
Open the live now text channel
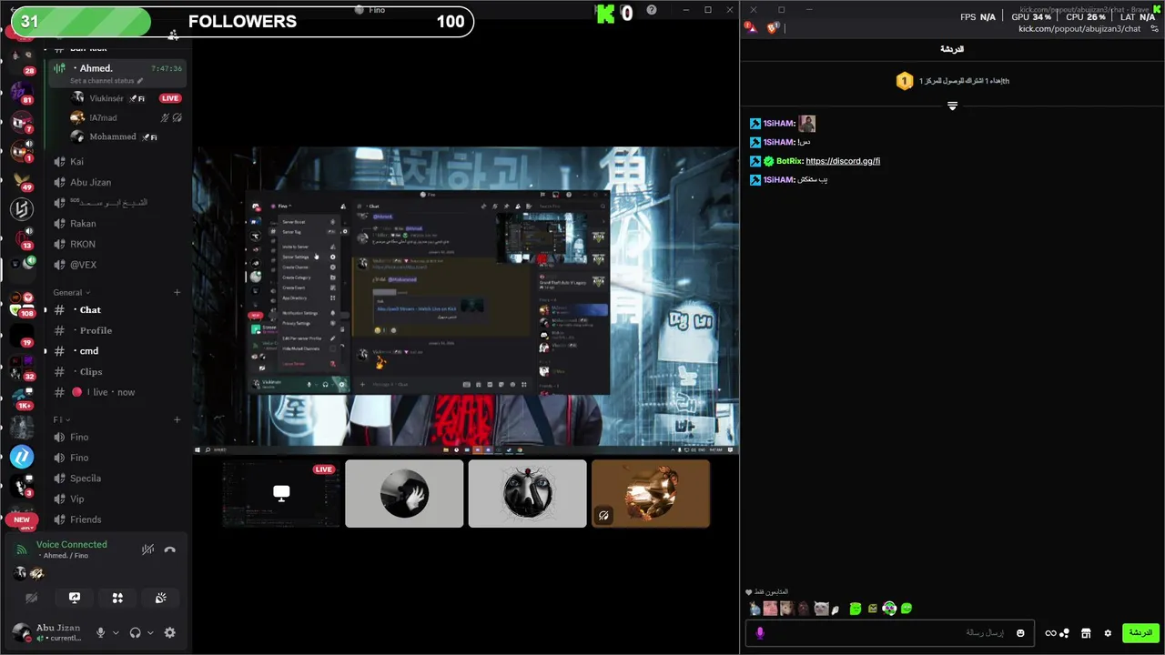(118, 392)
